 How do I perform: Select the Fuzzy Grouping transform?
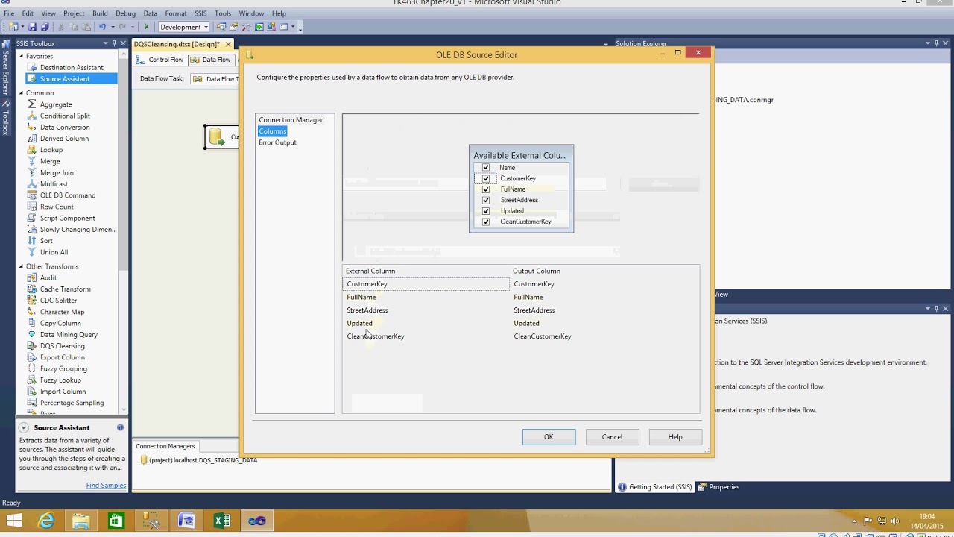click(63, 368)
